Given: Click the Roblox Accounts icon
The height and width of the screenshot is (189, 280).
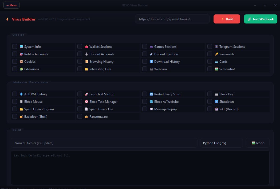Looking at the screenshot, I should tap(21, 54).
